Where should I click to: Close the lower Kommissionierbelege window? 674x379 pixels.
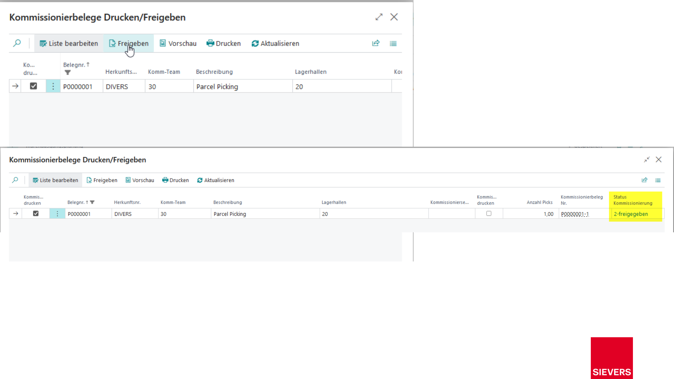[659, 159]
